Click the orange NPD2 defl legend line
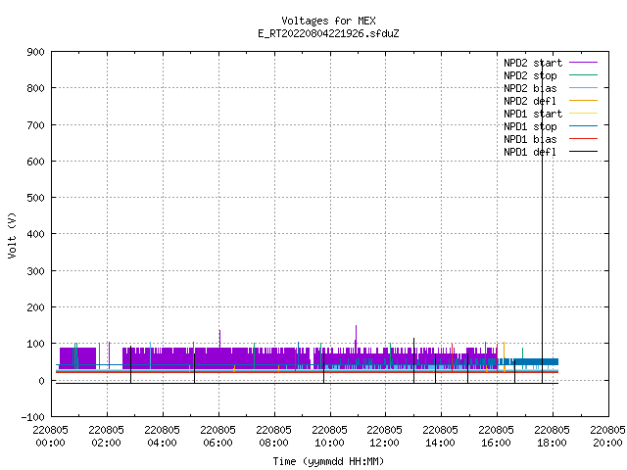The height and width of the screenshot is (470, 627). pyautogui.click(x=584, y=100)
